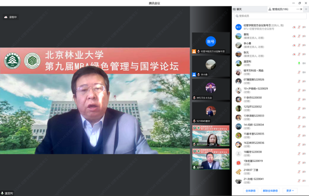Click the 录制中 recording indicator
The width and height of the screenshot is (309, 196).
pos(11,17)
